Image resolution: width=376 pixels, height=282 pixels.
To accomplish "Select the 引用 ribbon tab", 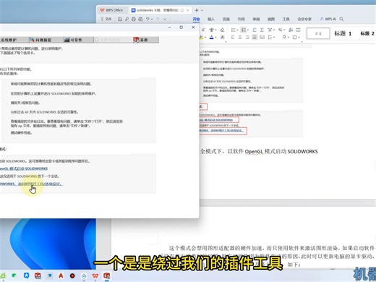I will pyautogui.click(x=241, y=19).
